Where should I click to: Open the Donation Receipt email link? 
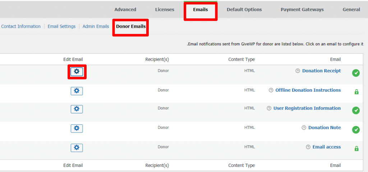coord(321,71)
